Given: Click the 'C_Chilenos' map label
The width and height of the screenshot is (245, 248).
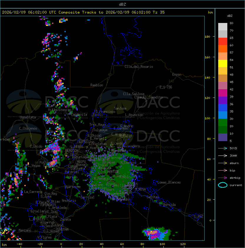Looking at the screenshot, I should [28, 128].
